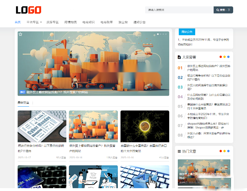Screen dimensions: 247x191
Task: Click the dark 搜索一下 search button
Action: [223, 10]
